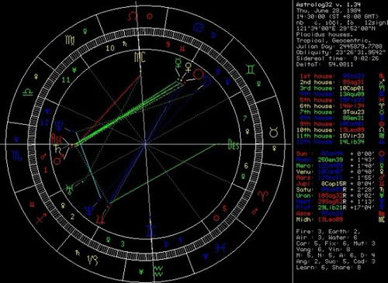Select the blue Moon crescent inside the wheel

[x=207, y=82]
